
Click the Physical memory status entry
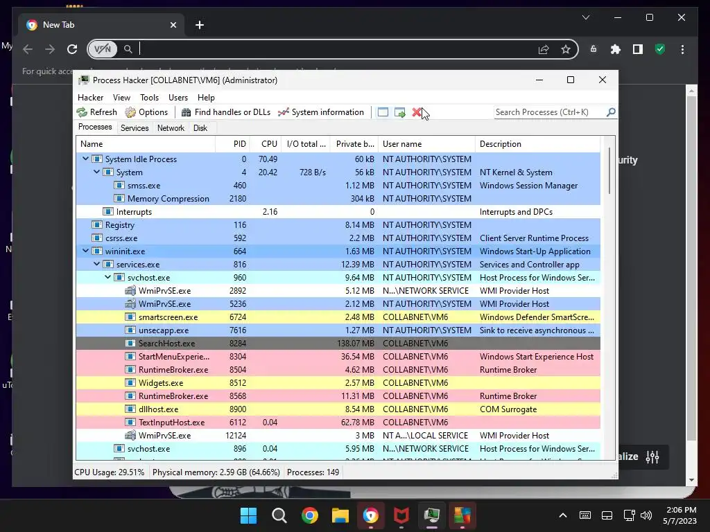[216, 472]
